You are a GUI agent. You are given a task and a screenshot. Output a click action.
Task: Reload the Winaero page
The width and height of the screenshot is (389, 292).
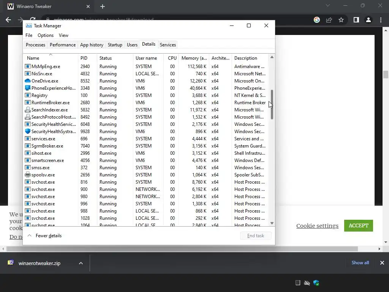[x=33, y=19]
